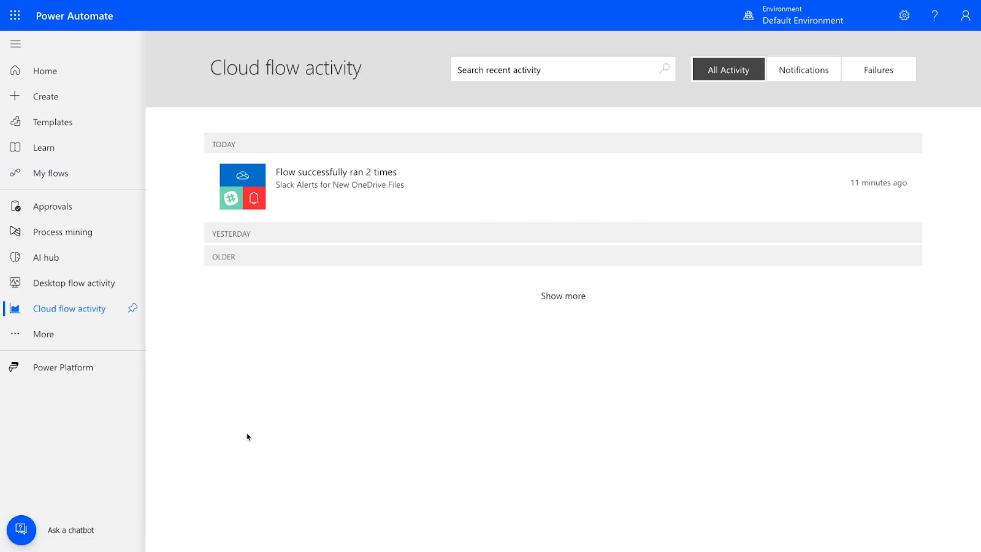Screen dimensions: 981x552
Task: Collapse the left navigation hamburger menu
Action: [x=15, y=44]
